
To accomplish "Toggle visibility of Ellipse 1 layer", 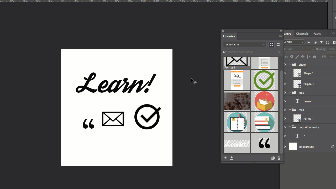I will [x=285, y=84].
